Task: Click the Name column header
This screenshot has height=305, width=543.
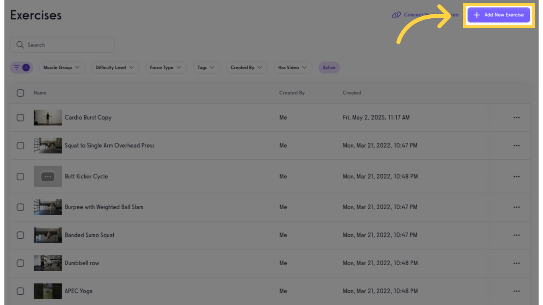Action: tap(40, 93)
